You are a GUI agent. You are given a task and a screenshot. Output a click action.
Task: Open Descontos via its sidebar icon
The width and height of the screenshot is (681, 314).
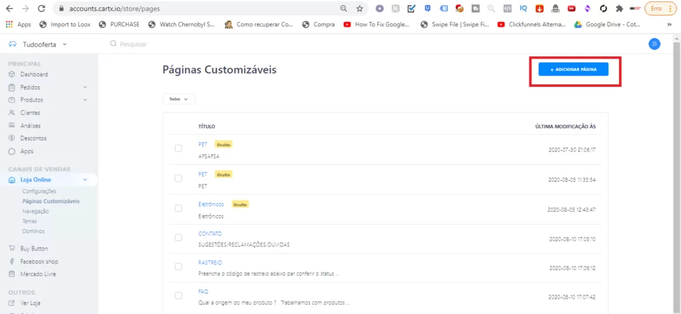pos(12,138)
